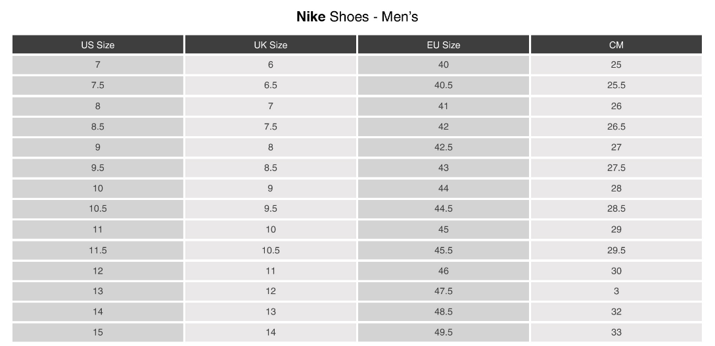Image resolution: width=715 pixels, height=346 pixels.
Task: Select the EU size 42.5 cell
Action: (x=444, y=147)
